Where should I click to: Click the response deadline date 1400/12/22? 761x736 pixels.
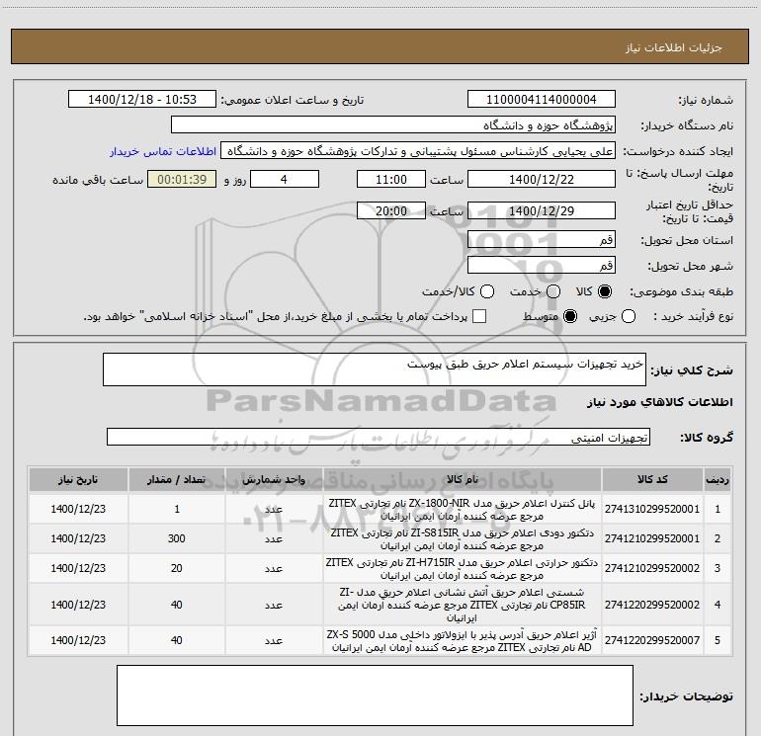coord(542,180)
